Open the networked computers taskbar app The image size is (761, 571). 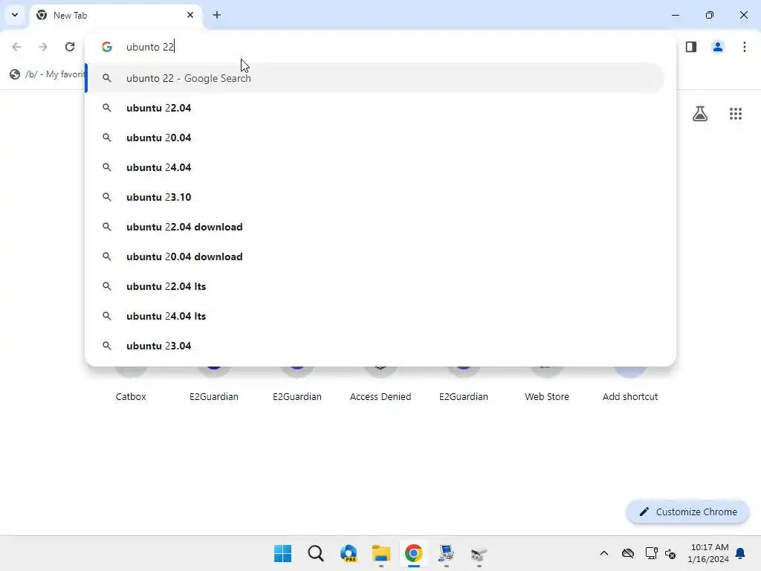[446, 553]
